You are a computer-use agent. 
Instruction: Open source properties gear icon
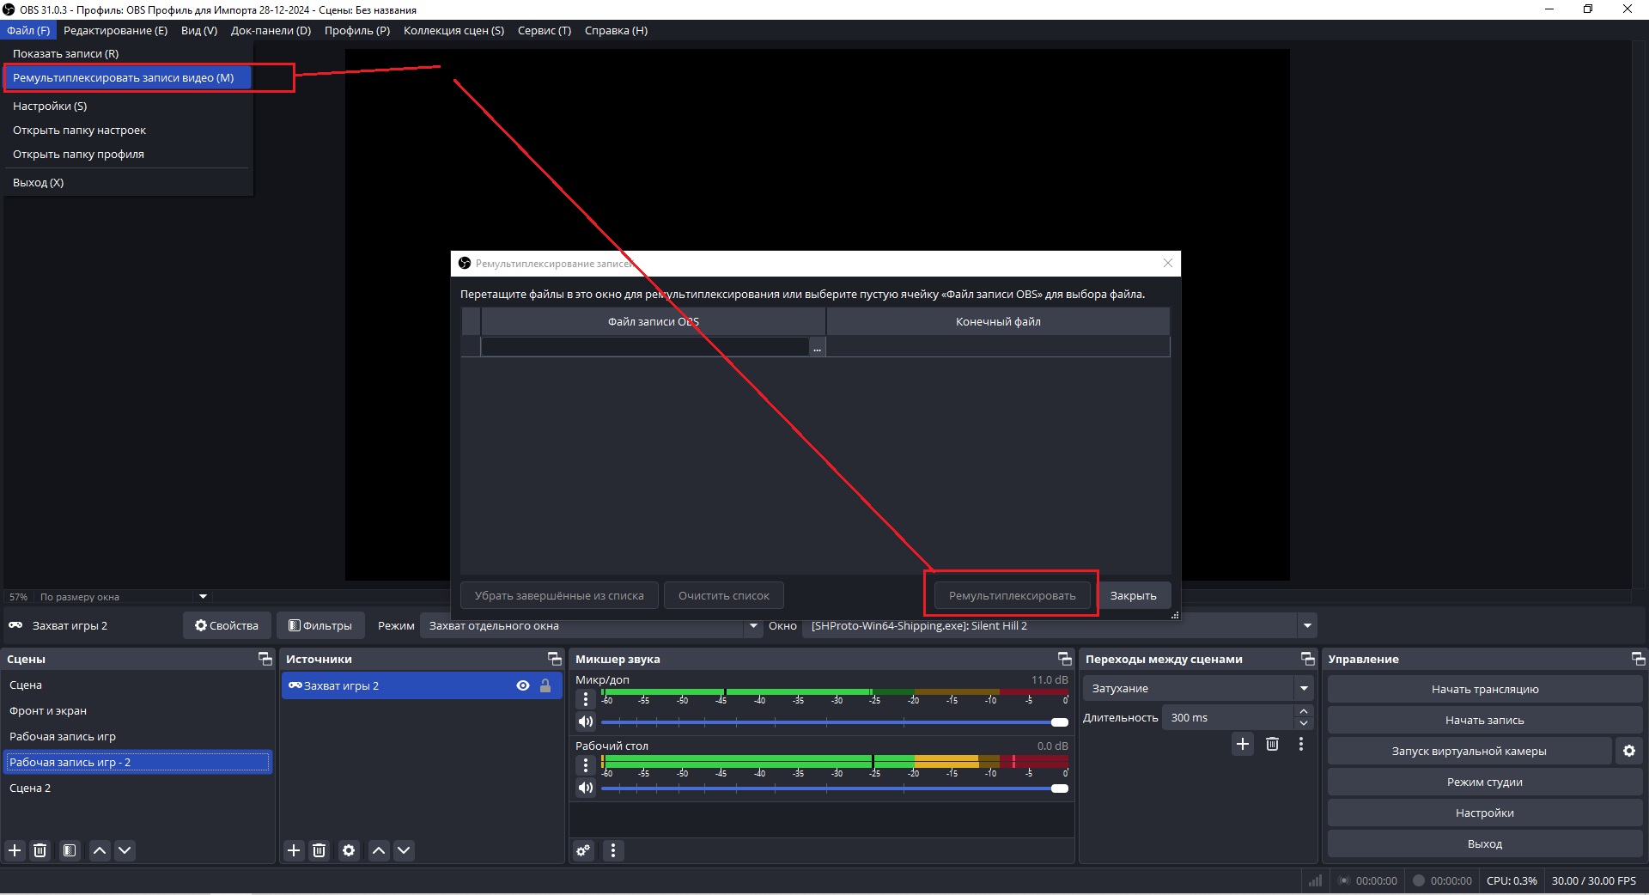click(349, 850)
